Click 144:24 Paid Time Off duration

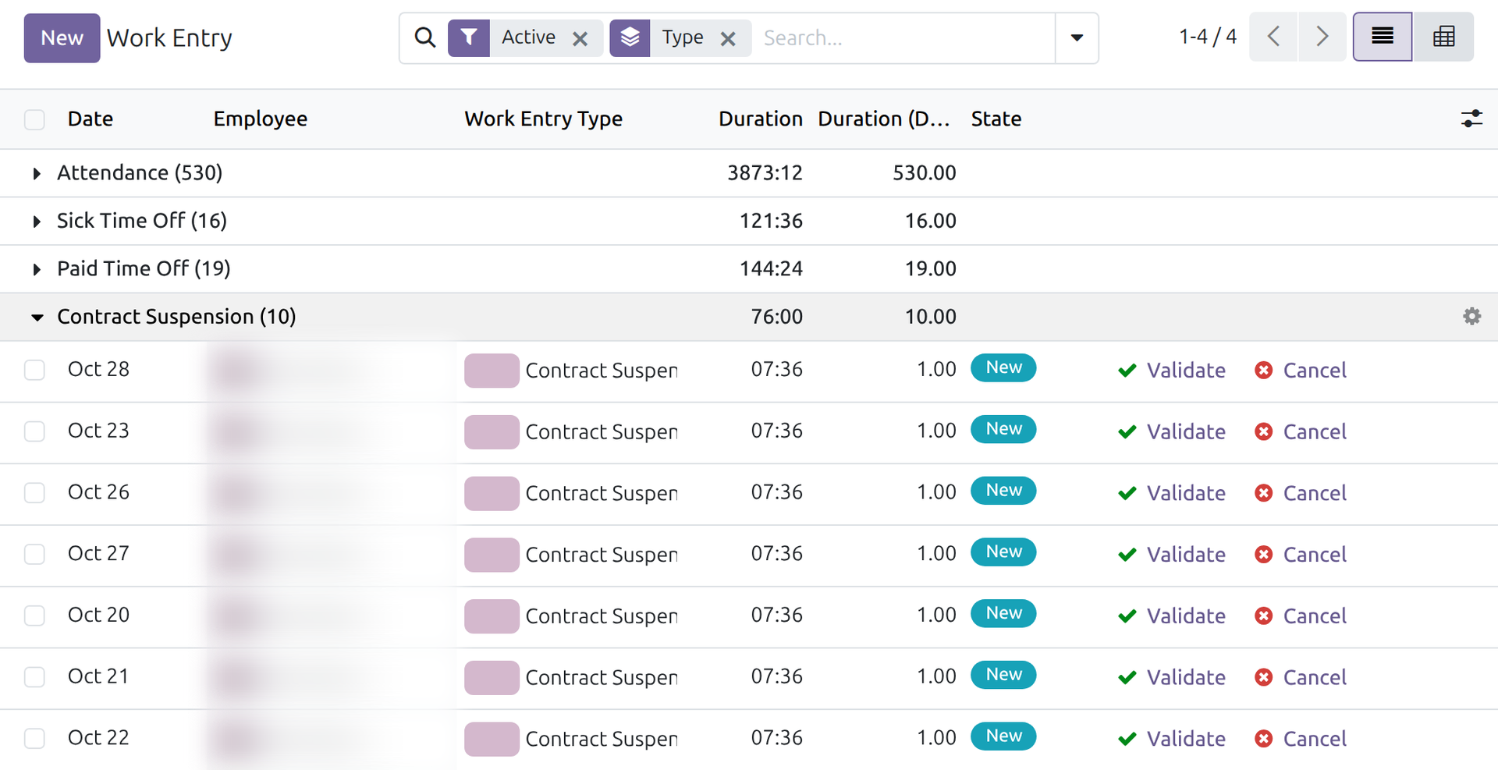pos(771,268)
